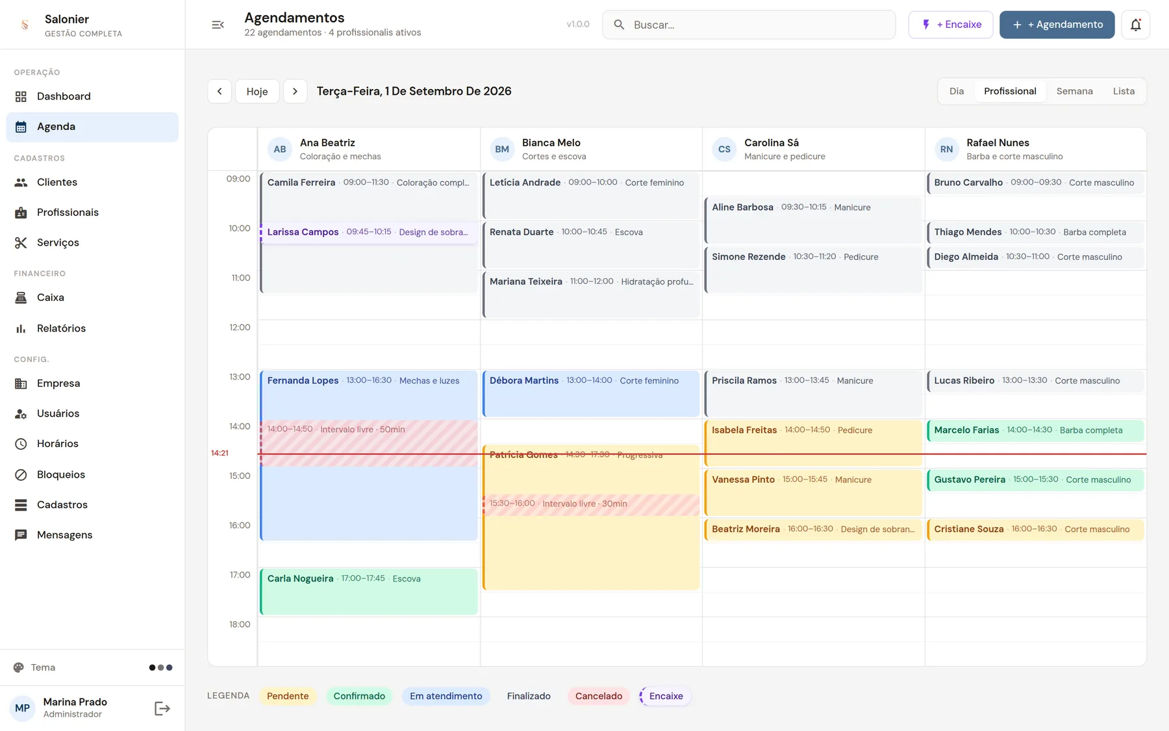Open Caixa cash register icon
The image size is (1169, 731).
coord(21,298)
